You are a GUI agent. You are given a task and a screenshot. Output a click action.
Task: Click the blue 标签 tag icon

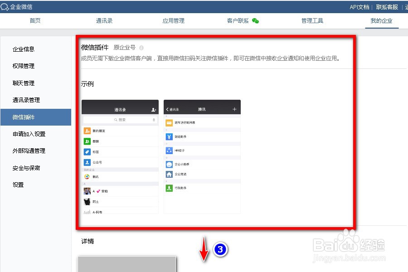pos(87,152)
